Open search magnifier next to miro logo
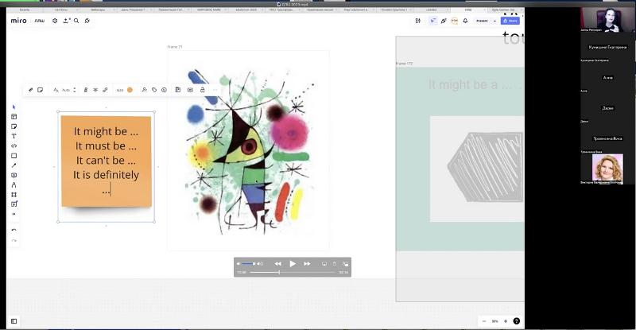The height and width of the screenshot is (330, 636). click(76, 21)
